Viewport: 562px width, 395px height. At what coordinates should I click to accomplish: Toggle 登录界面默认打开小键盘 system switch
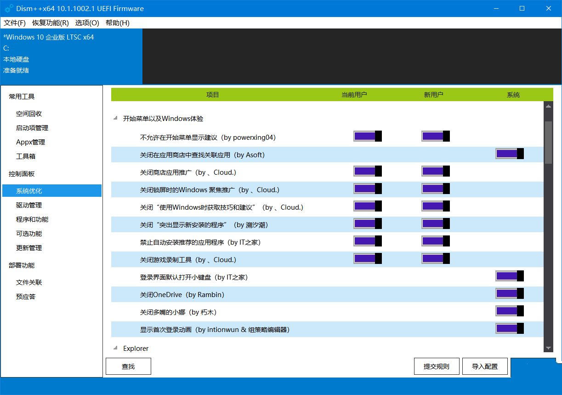pyautogui.click(x=509, y=276)
